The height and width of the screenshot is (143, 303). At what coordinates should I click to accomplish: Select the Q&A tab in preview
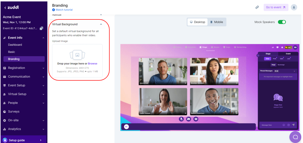tap(282, 59)
